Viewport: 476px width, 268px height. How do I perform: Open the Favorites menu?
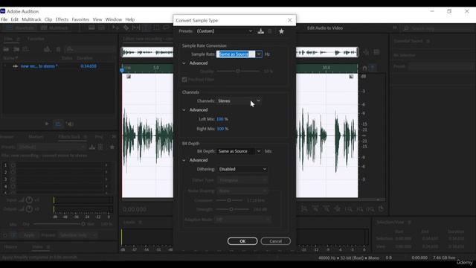coord(80,19)
